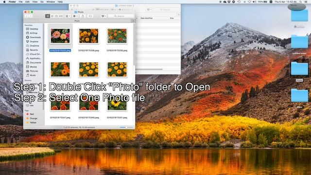Click the Edit Tags button in Photo window toolbar

(x=90, y=16)
